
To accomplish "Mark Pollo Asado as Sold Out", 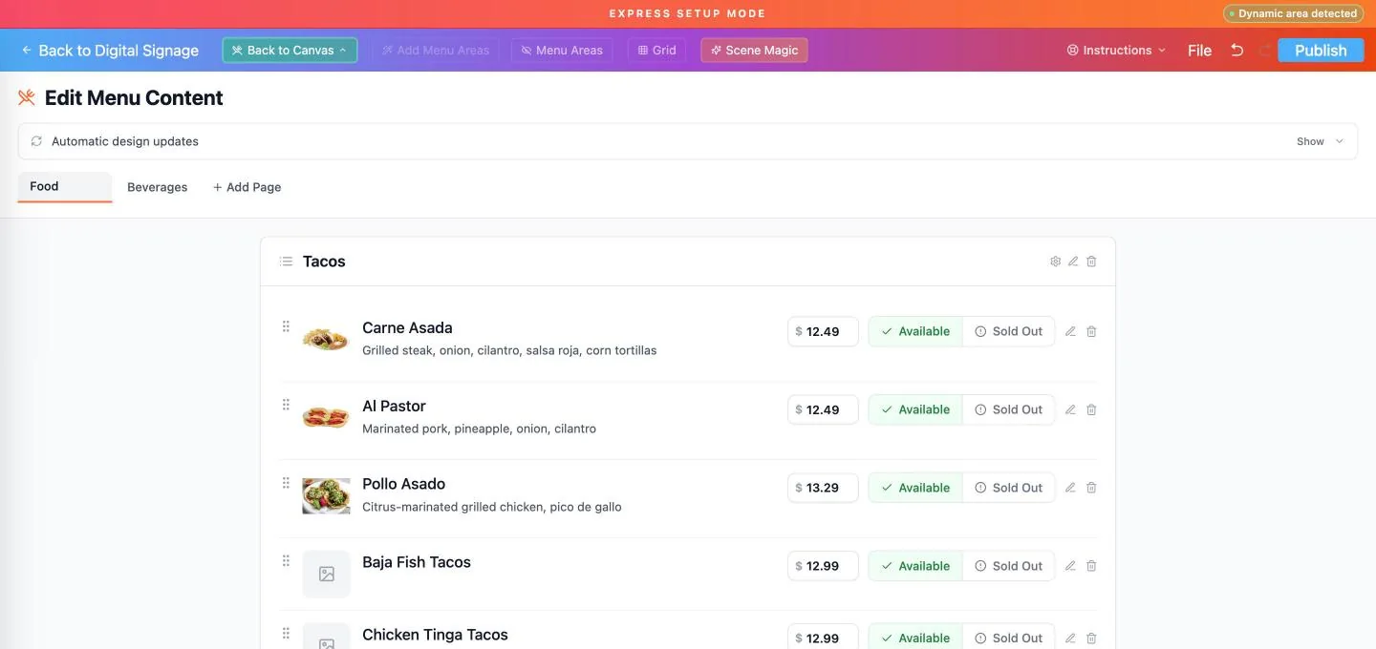I will (x=1008, y=488).
